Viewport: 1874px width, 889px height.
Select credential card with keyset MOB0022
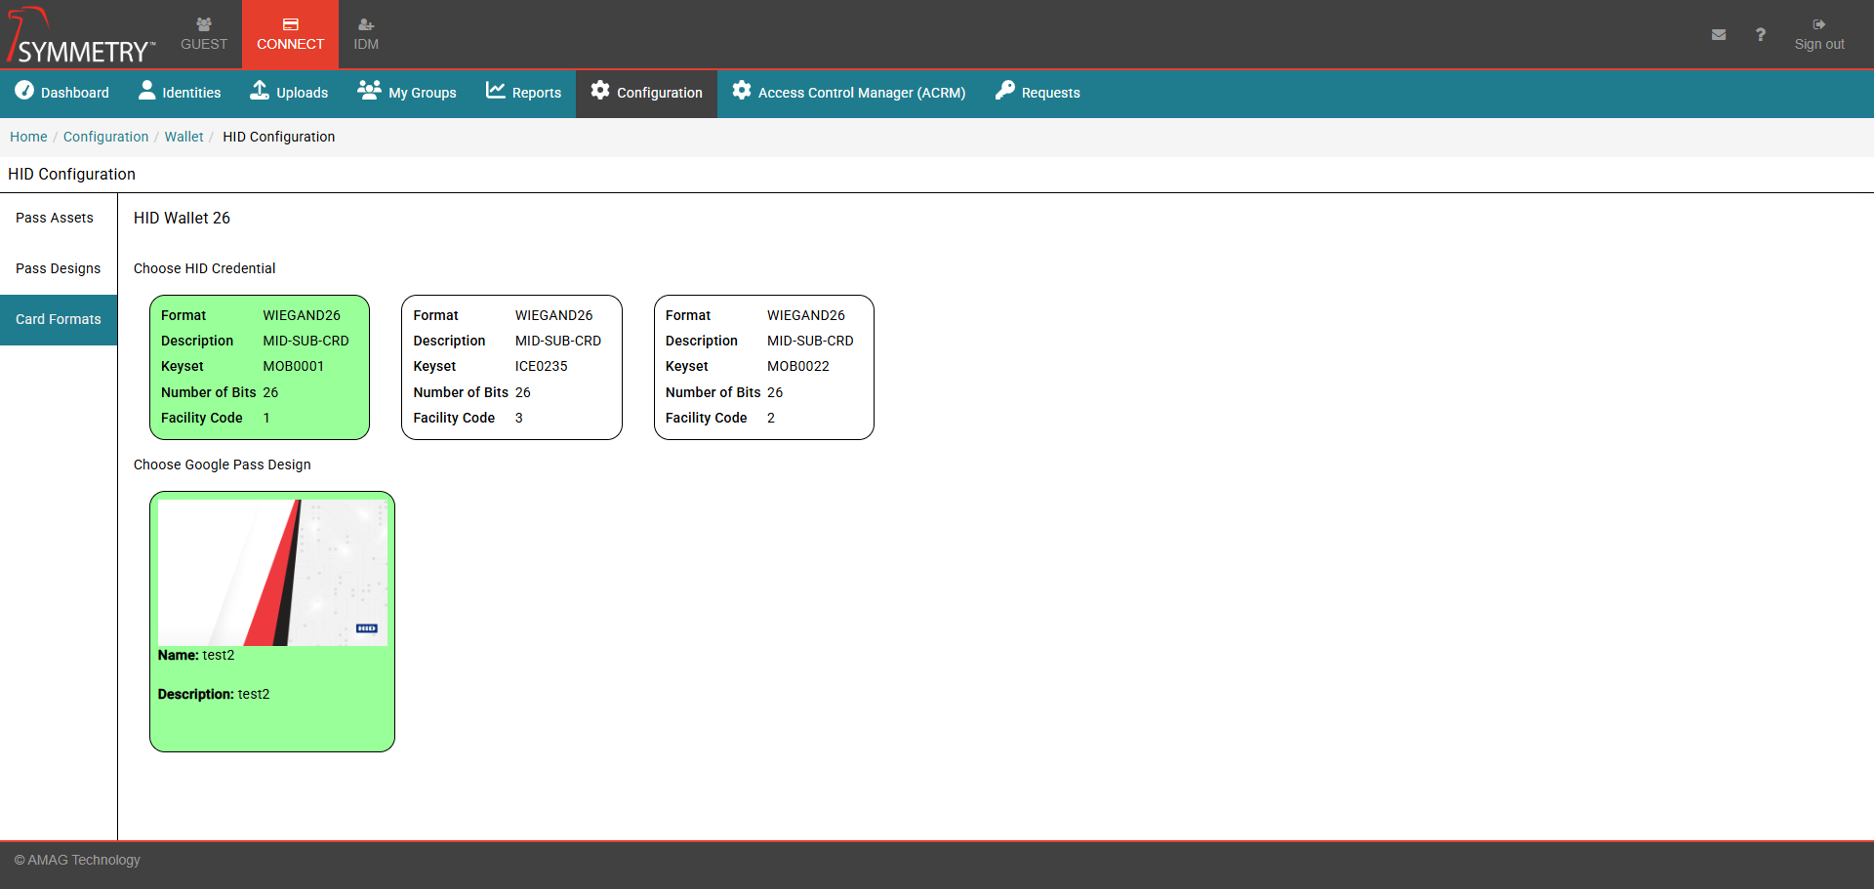click(764, 367)
